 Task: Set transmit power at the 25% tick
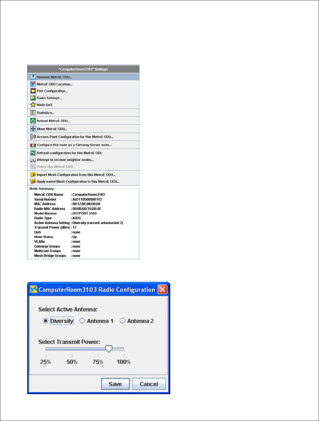click(46, 356)
